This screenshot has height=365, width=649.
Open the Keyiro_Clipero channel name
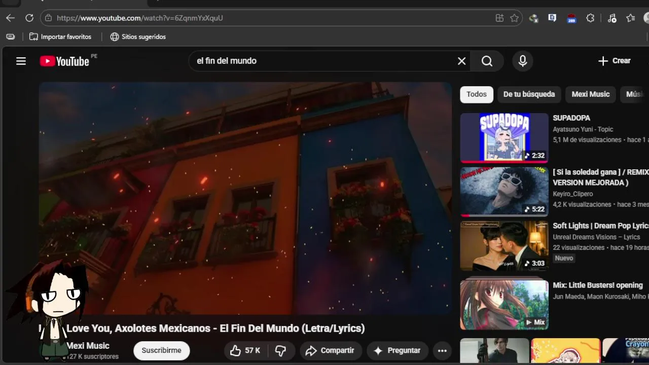[573, 194]
